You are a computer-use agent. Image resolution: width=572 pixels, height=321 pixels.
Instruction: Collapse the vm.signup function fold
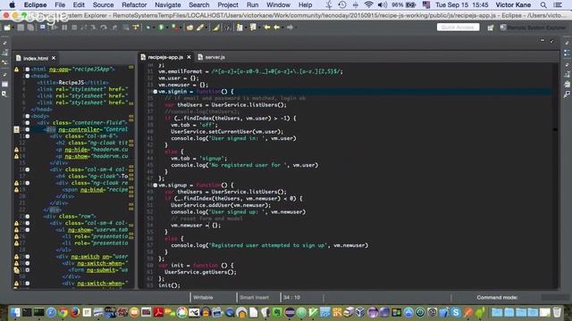(155, 185)
